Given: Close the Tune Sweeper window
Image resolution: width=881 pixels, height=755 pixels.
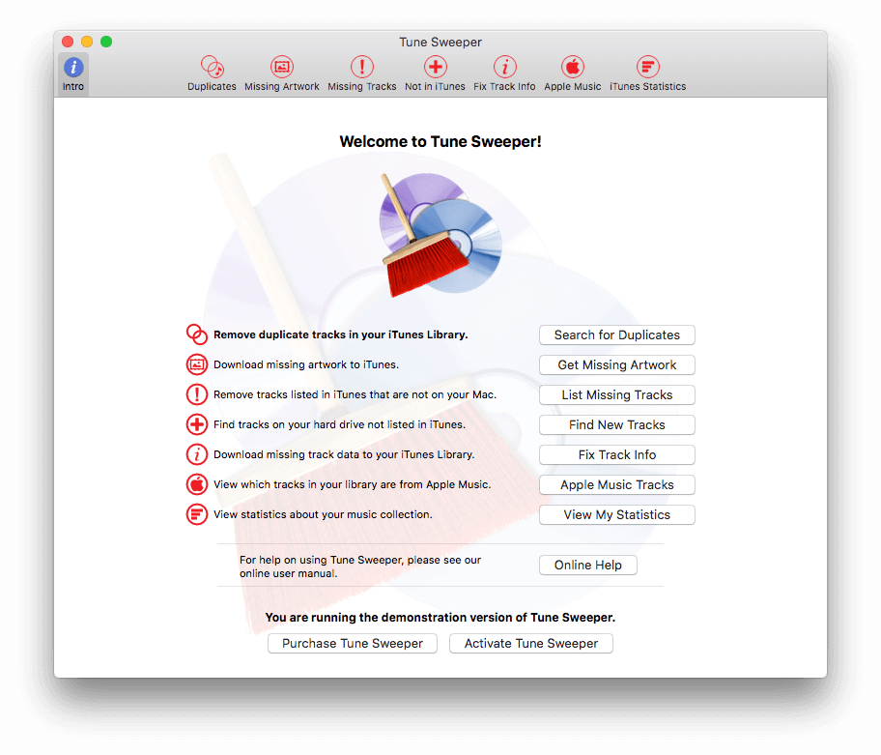Looking at the screenshot, I should 68,42.
